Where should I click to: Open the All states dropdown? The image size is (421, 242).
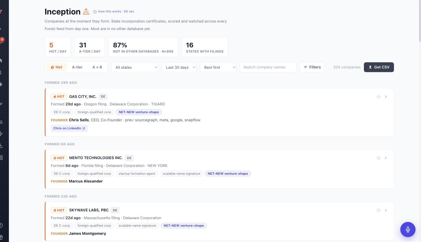pos(135,67)
